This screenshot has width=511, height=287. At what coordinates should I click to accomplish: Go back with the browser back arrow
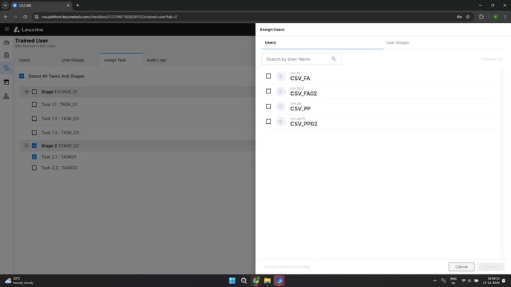pyautogui.click(x=6, y=16)
